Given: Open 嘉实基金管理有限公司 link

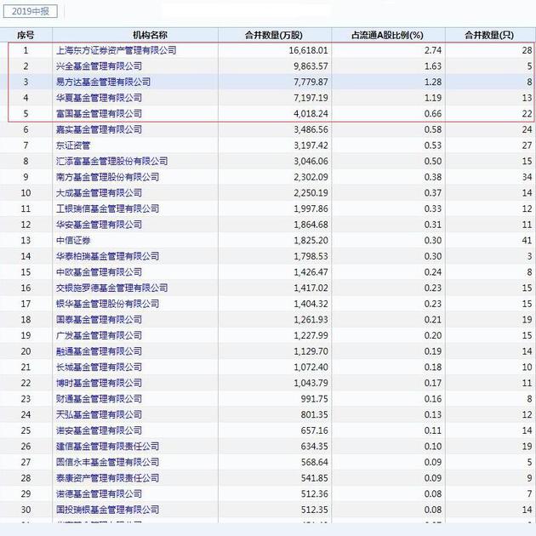Looking at the screenshot, I should [100, 129].
